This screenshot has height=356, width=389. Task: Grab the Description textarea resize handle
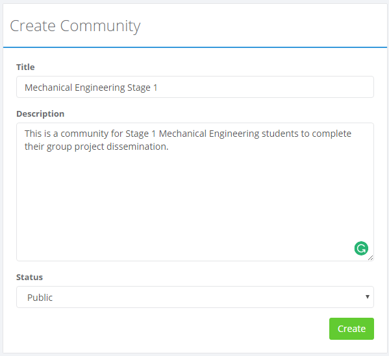click(370, 258)
